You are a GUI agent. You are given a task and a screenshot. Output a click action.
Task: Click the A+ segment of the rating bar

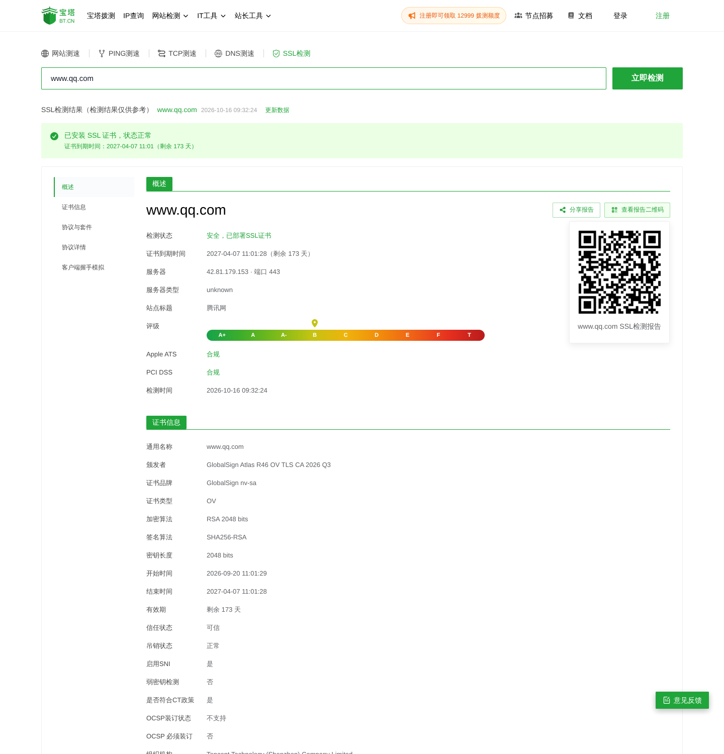[x=222, y=335]
